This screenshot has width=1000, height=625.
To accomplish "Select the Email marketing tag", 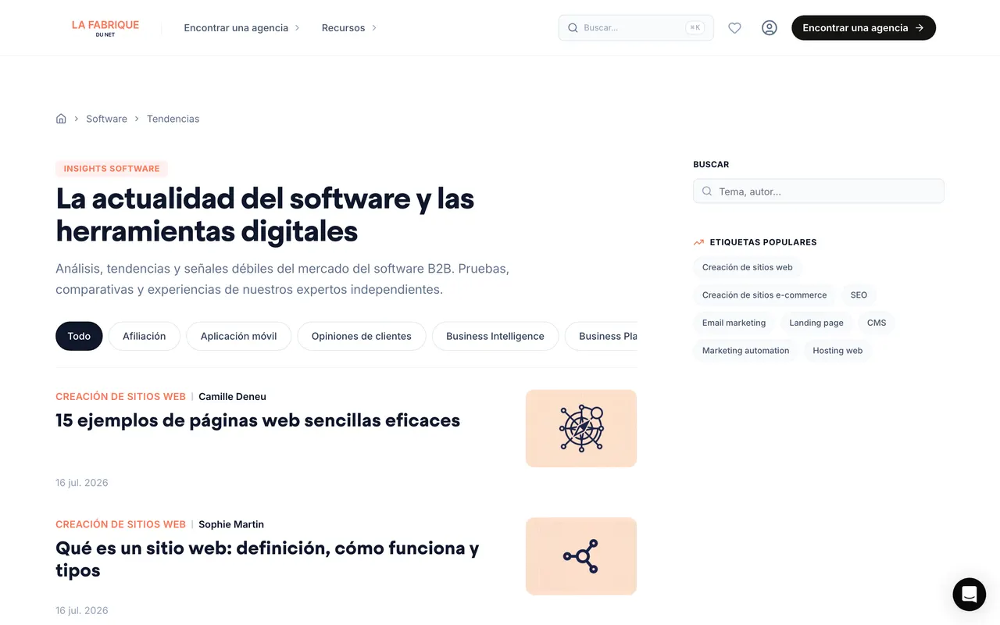I will (x=734, y=323).
